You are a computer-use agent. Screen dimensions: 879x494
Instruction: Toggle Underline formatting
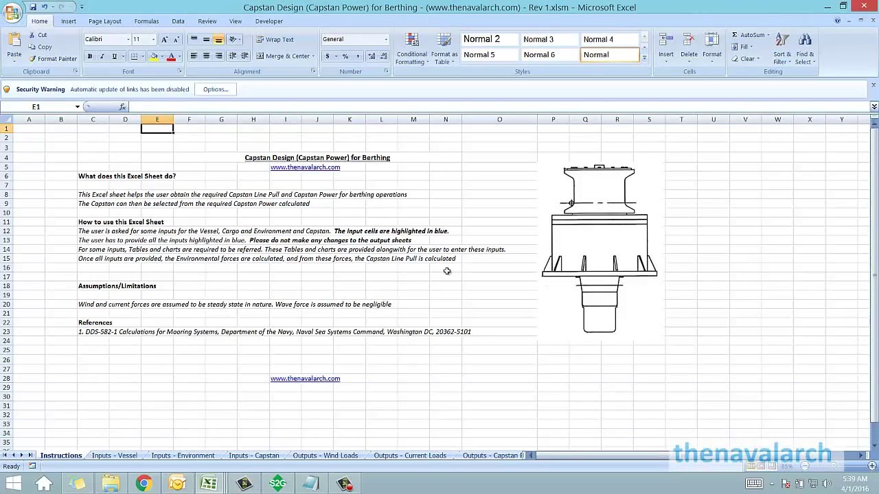(x=114, y=56)
